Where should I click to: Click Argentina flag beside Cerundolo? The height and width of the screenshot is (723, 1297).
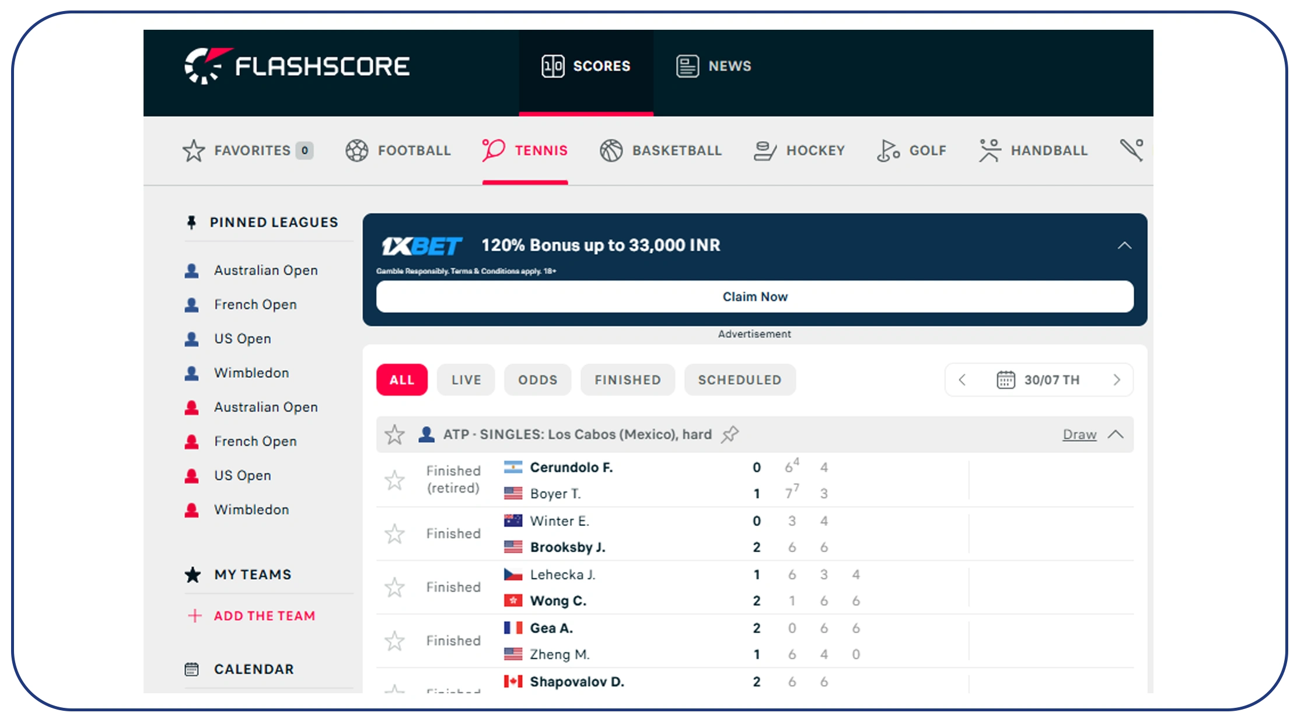[x=513, y=467]
